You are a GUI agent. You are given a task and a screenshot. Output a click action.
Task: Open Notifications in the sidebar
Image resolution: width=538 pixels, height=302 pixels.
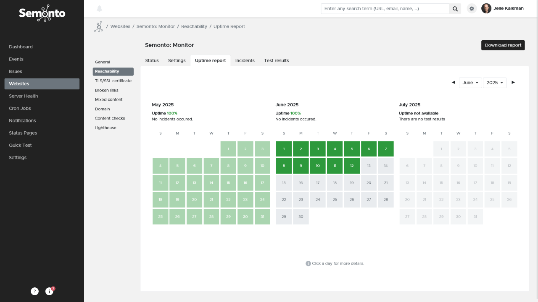42,121
